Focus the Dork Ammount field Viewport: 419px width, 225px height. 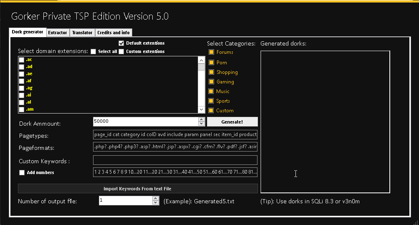(146, 121)
